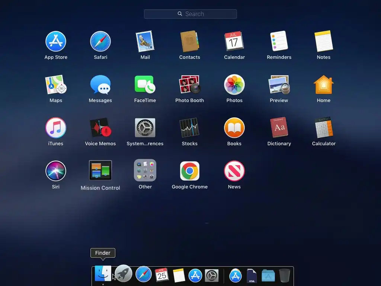Image resolution: width=381 pixels, height=286 pixels.
Task: Launch the Reminders app
Action: pos(279,41)
